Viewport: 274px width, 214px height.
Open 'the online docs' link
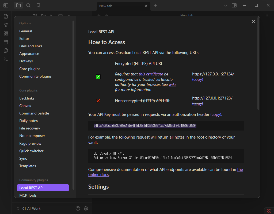pyautogui.click(x=98, y=175)
